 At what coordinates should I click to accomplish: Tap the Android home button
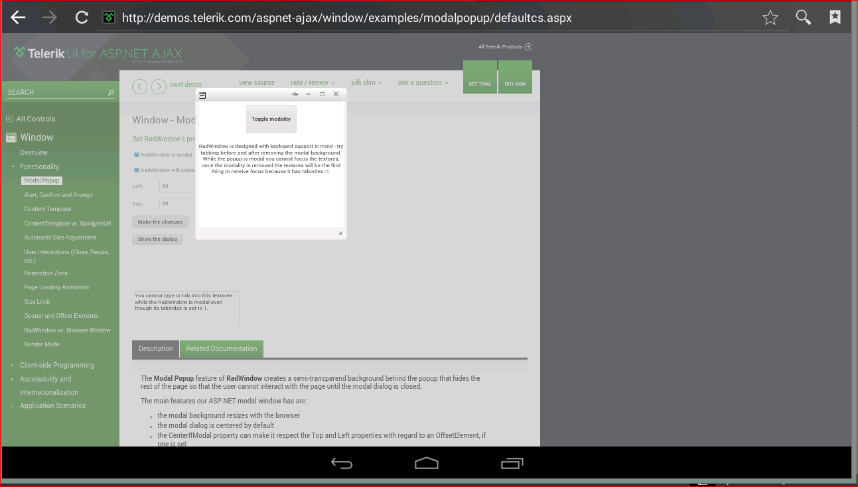[x=427, y=463]
